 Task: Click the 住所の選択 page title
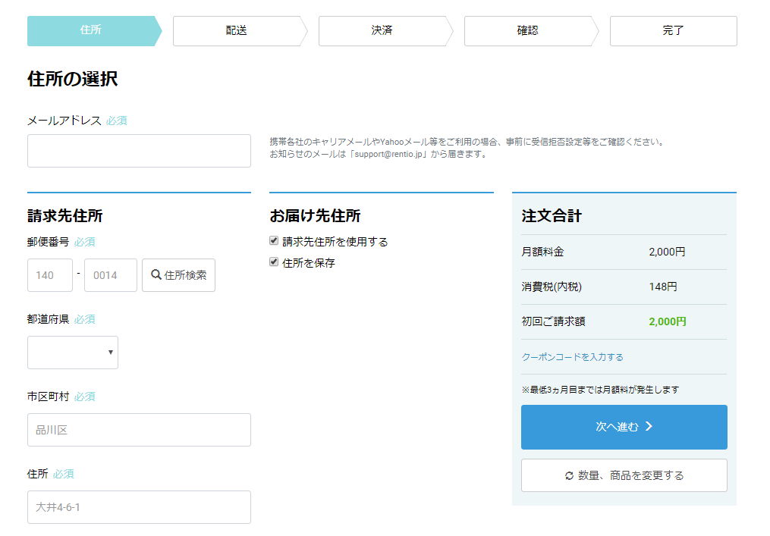72,79
